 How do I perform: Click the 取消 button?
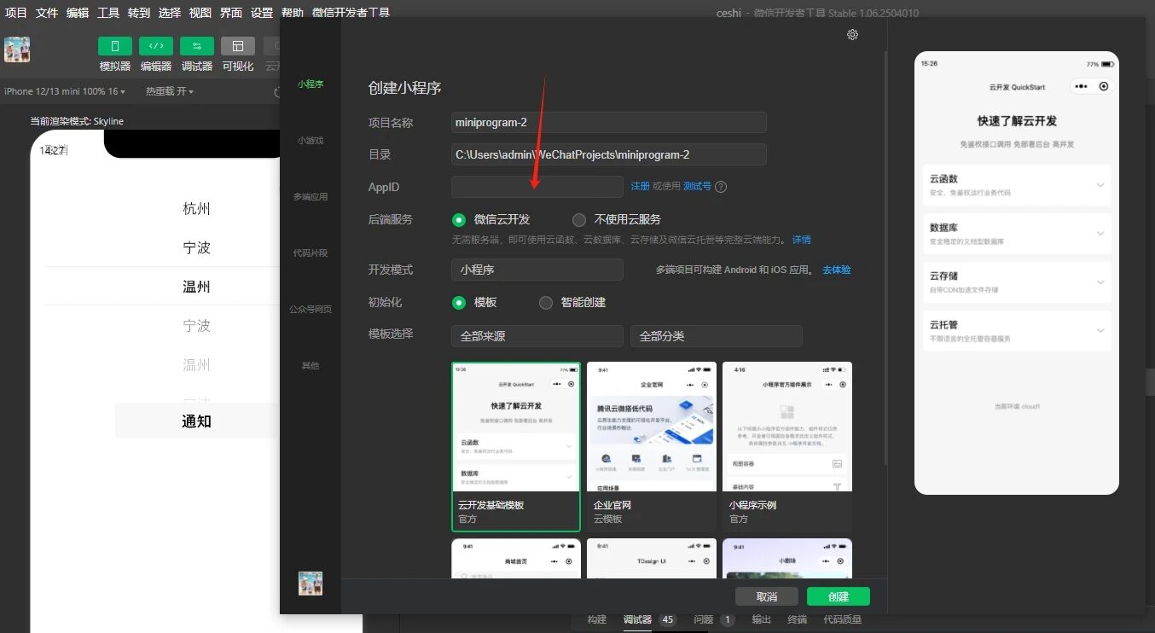pos(767,596)
